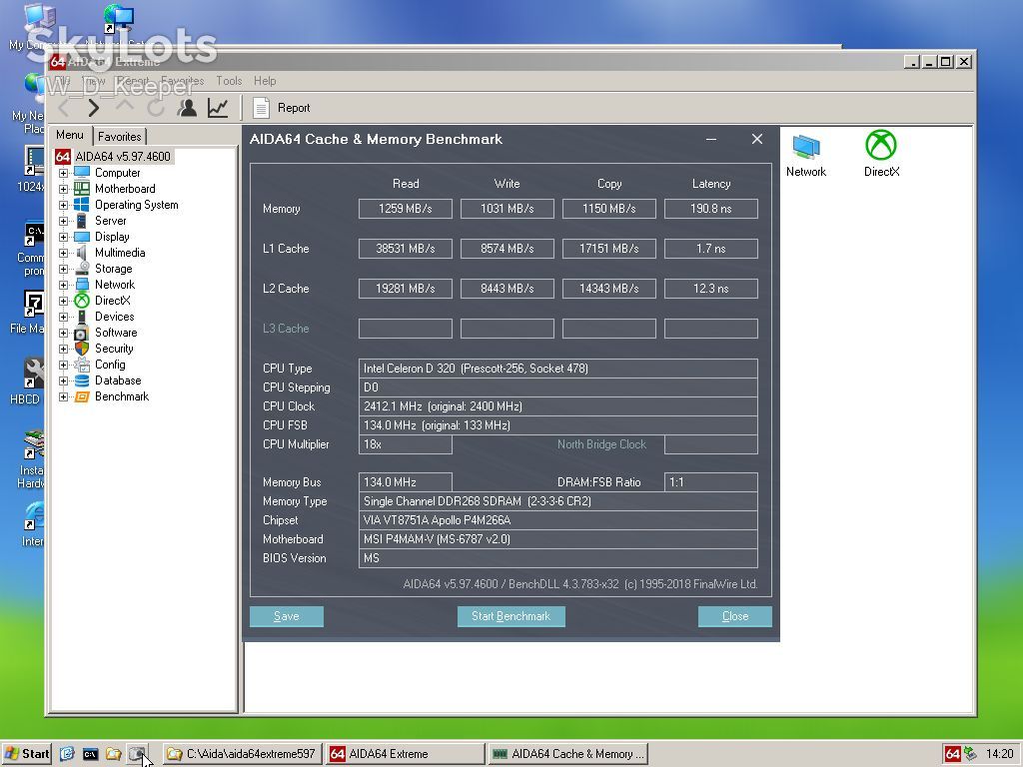Switch to the Menu tab
This screenshot has height=767, width=1023.
(x=70, y=135)
